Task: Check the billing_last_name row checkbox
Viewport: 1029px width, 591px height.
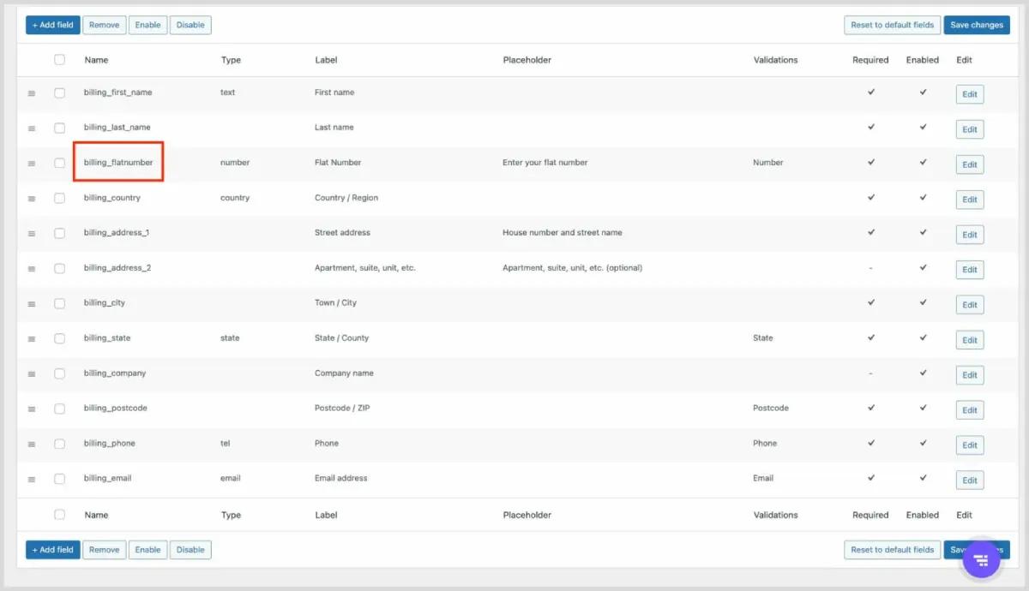Action: tap(59, 128)
